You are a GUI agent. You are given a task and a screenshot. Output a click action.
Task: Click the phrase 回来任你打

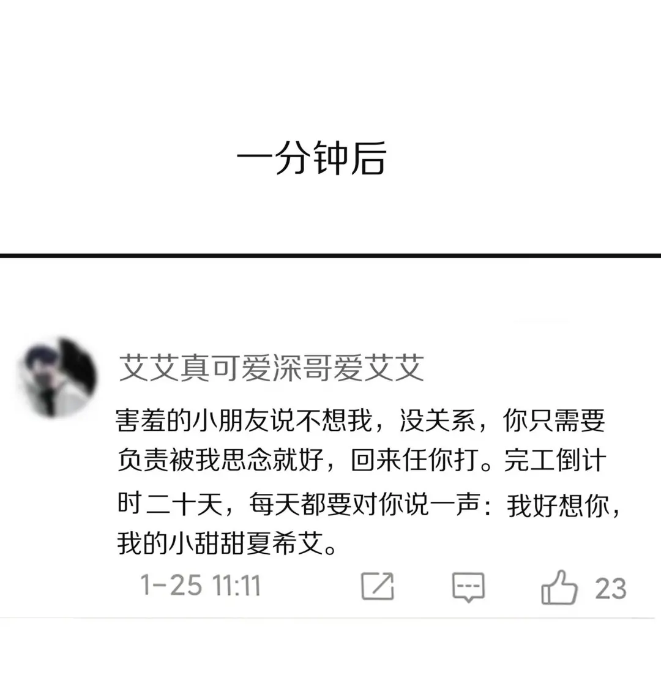414,461
